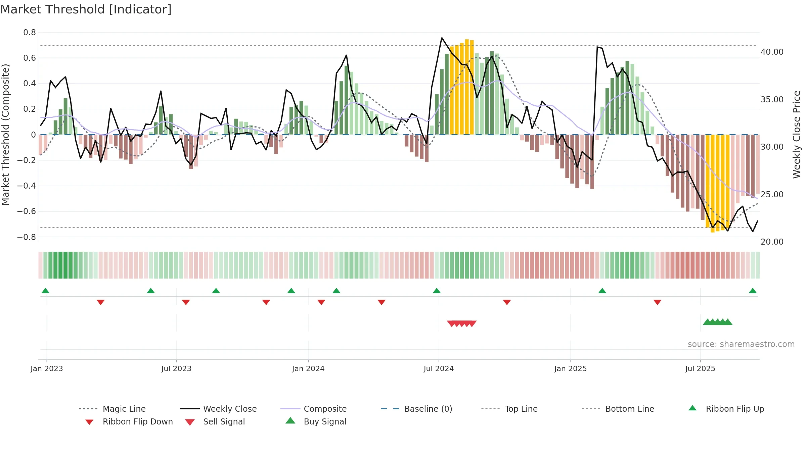Click the purple line swatch beside Composite
Viewport: 806px width, 453px height.
[290, 409]
